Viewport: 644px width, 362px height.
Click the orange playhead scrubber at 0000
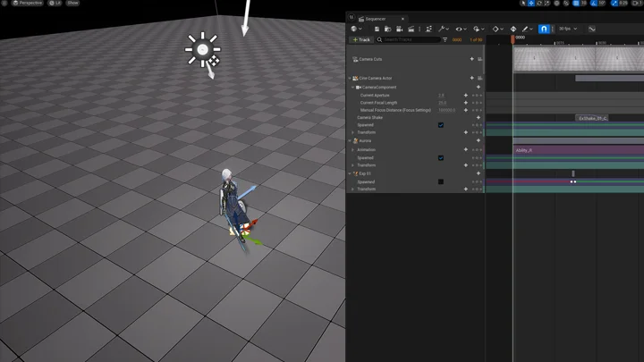click(x=513, y=39)
